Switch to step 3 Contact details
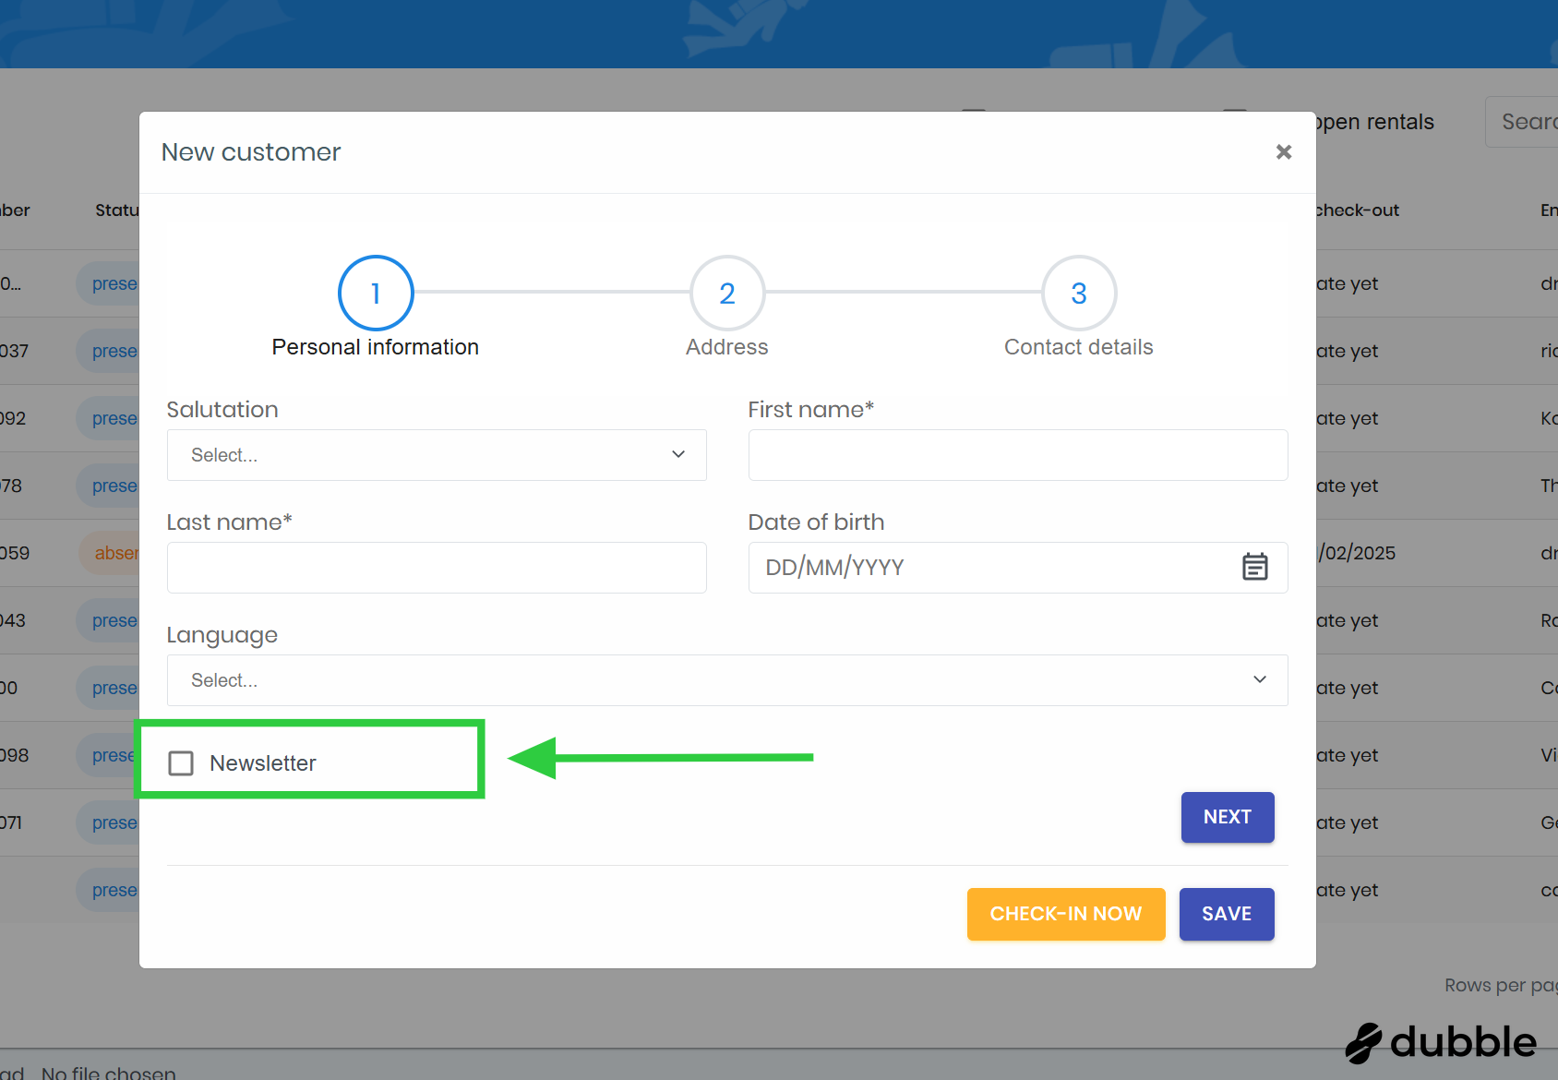This screenshot has width=1558, height=1080. [1078, 294]
